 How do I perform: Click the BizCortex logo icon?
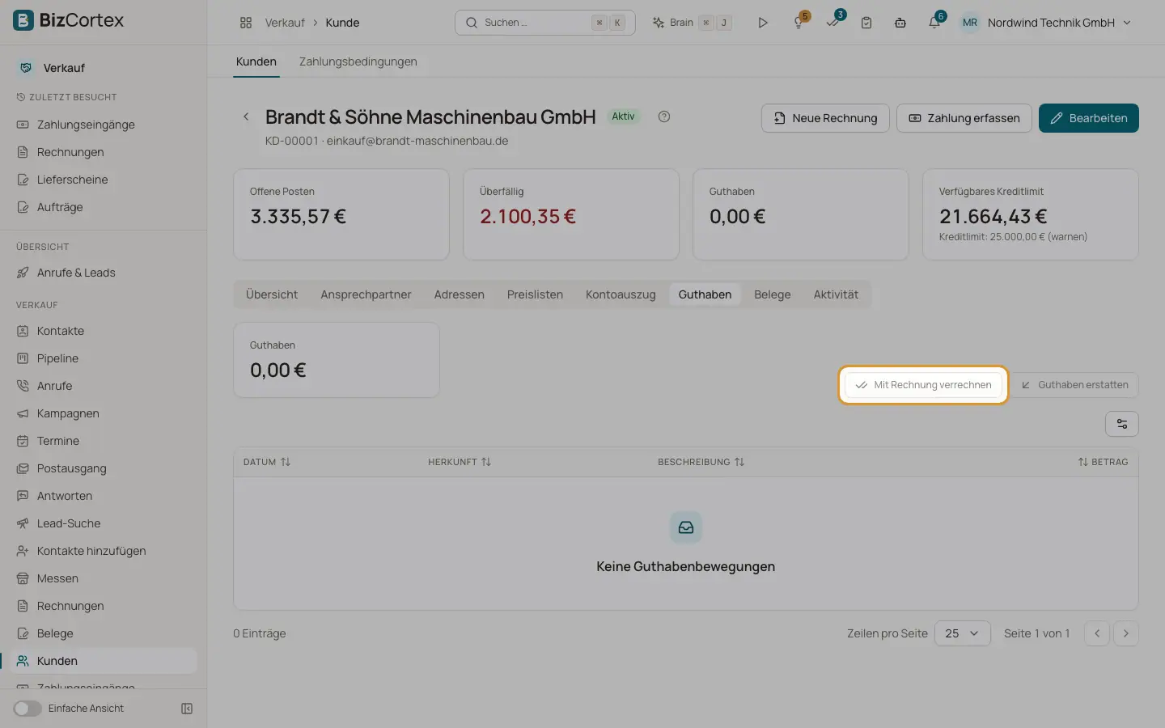(23, 20)
